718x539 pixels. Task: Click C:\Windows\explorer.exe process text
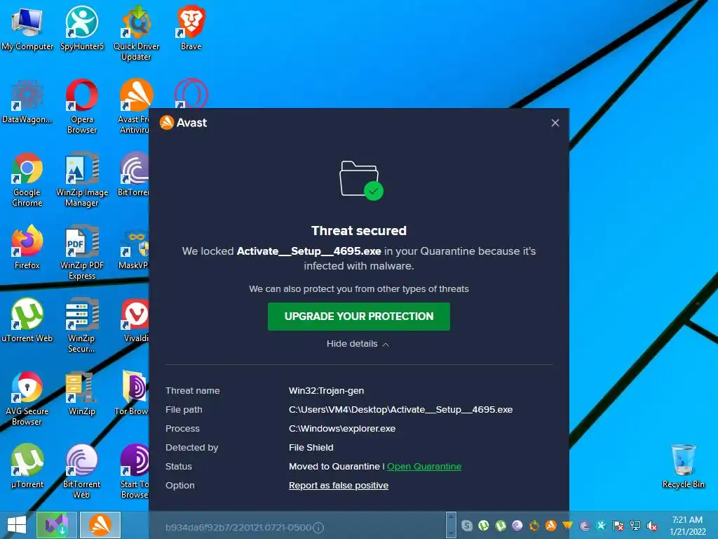click(342, 429)
